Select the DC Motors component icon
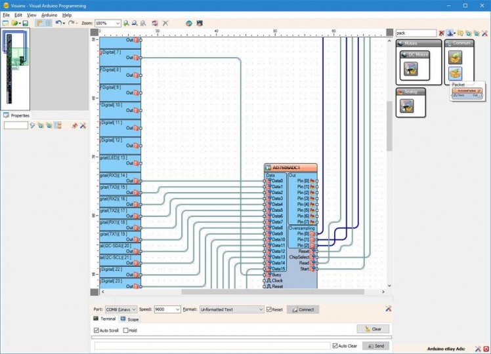Viewport: 491px width, 354px height. click(x=411, y=68)
